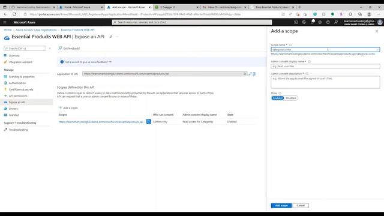This screenshot has height=216, width=384.
Task: Focus the Azure global search bar
Action: [192, 22]
